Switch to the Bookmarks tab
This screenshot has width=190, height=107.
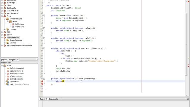[x=53, y=99]
